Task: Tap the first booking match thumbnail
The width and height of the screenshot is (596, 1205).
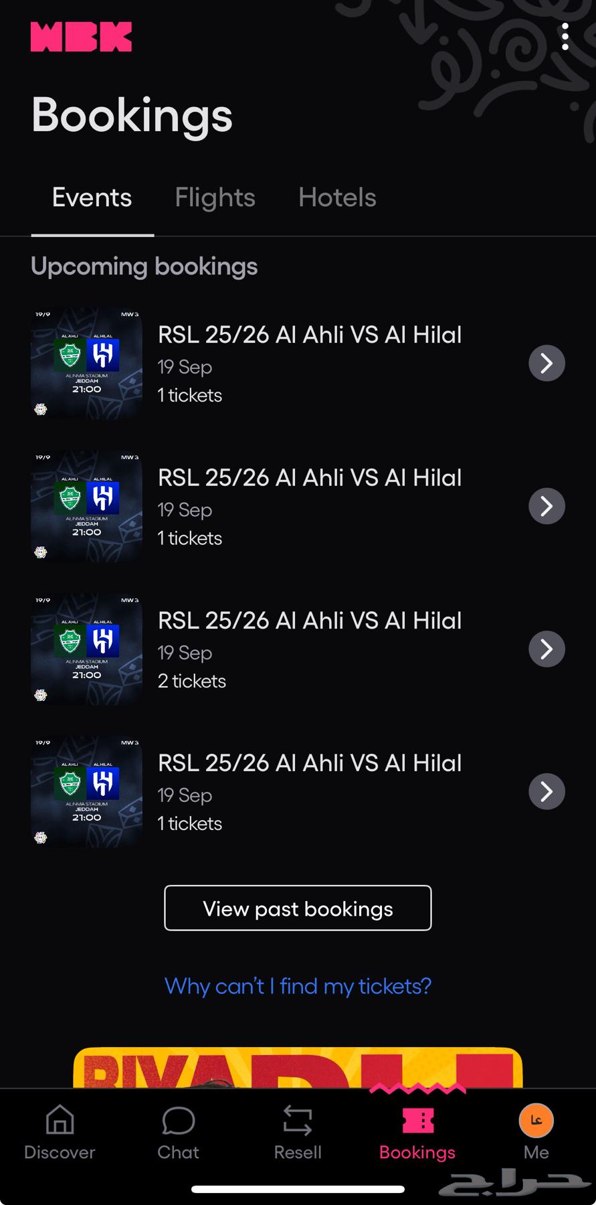Action: pos(86,364)
